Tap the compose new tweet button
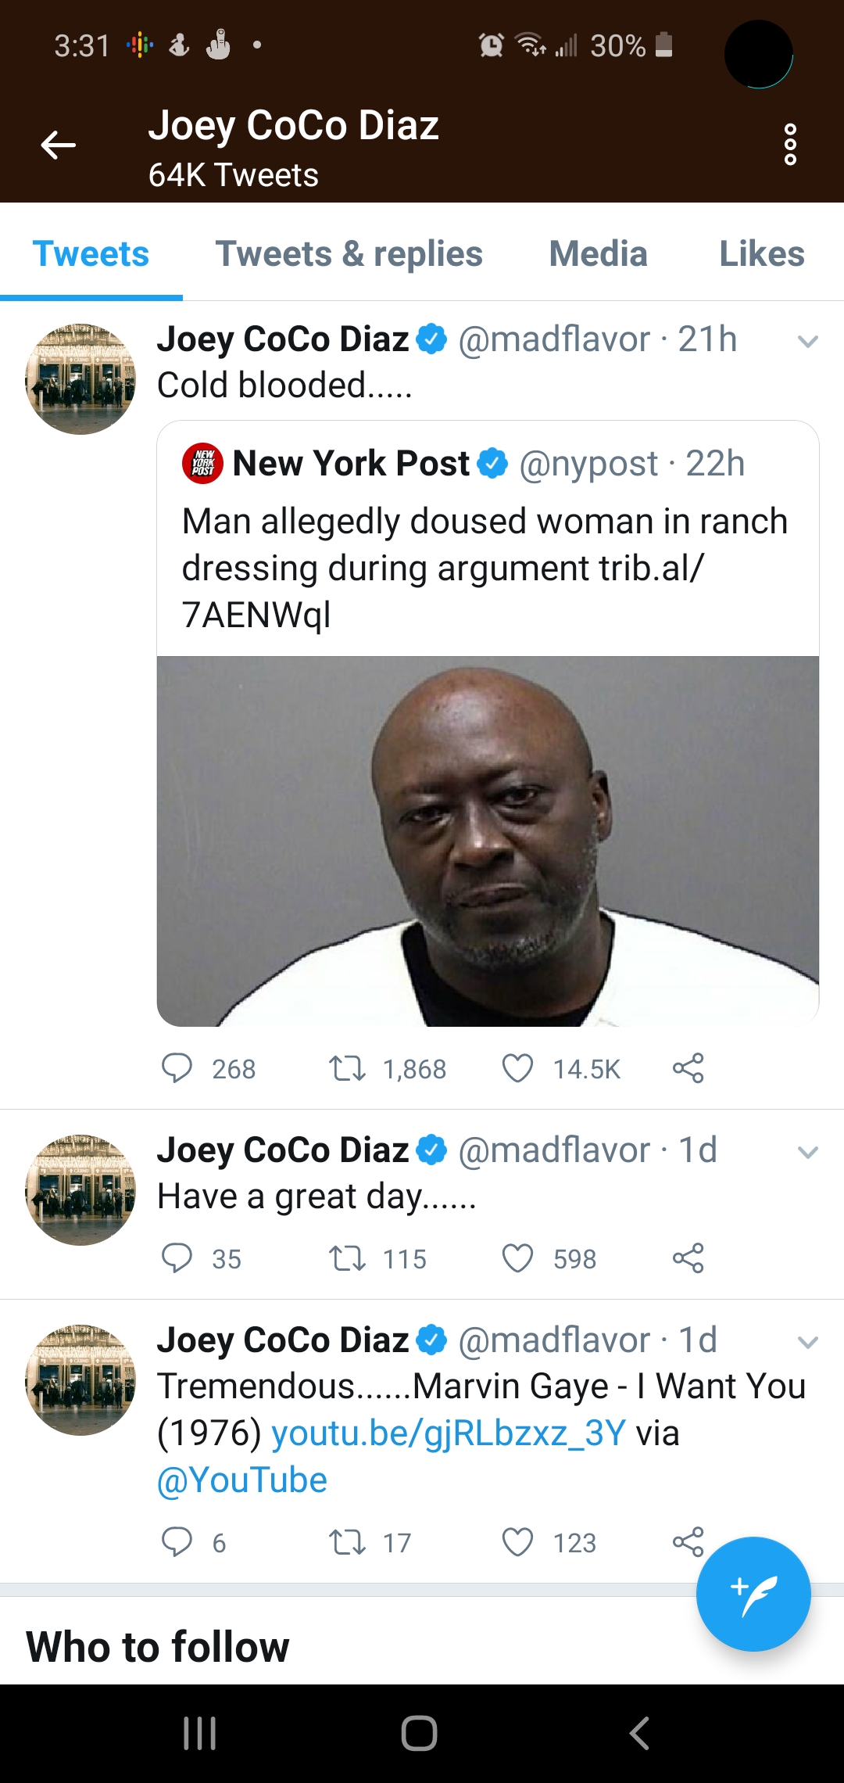The width and height of the screenshot is (844, 1783). [x=753, y=1594]
